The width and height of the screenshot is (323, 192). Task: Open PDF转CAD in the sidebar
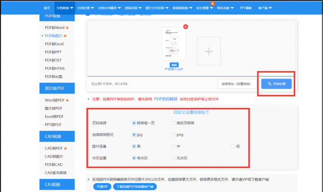coord(54,165)
